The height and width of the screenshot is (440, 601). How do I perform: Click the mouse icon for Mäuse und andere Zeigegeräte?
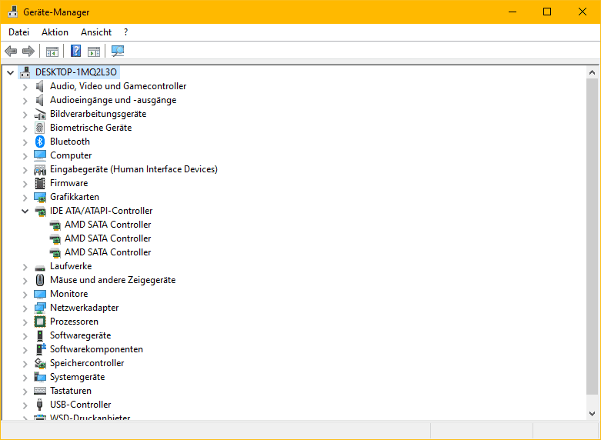pos(40,280)
